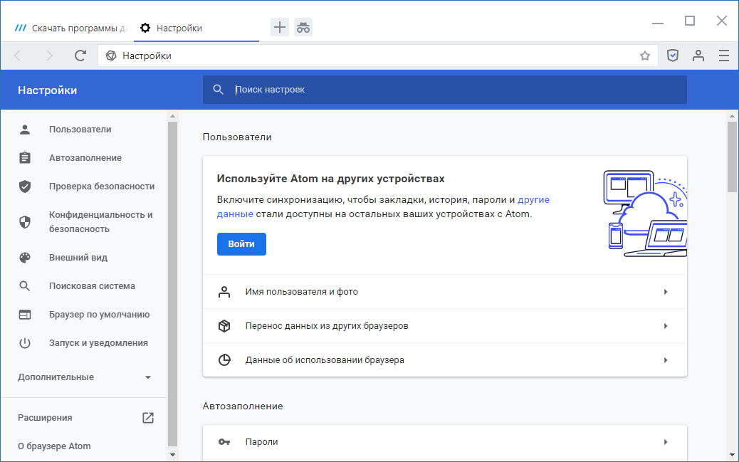
Task: Click the person outline icon in Имя пользователя row
Action: pyautogui.click(x=224, y=292)
